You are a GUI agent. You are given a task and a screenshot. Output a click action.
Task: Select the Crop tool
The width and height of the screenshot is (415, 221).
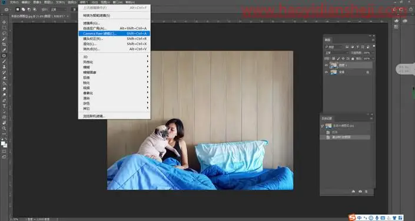click(x=4, y=45)
